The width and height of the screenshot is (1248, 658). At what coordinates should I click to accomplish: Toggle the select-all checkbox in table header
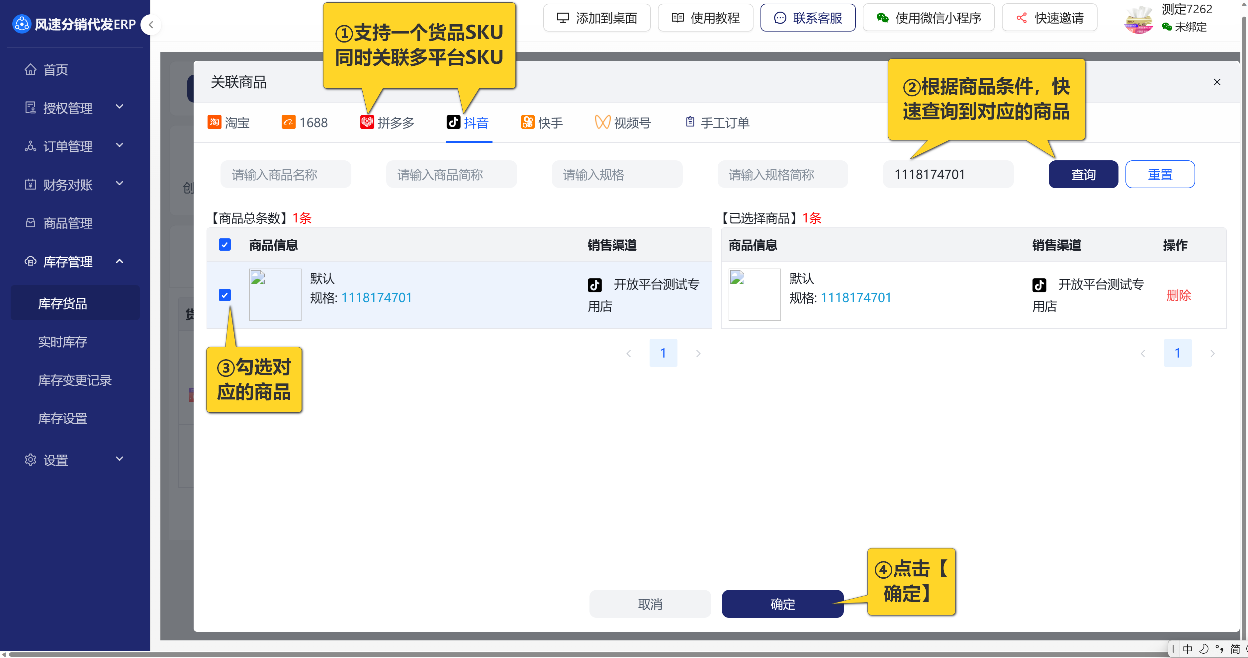pos(224,245)
